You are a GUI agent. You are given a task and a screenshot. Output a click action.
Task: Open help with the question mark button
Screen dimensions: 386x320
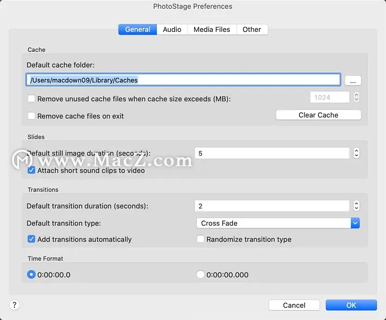pyautogui.click(x=14, y=305)
